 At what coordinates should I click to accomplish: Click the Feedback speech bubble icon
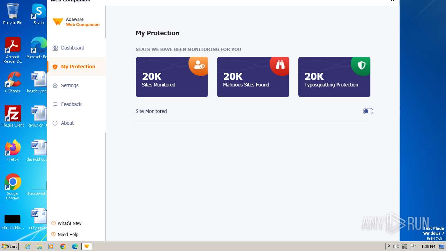[x=55, y=104]
